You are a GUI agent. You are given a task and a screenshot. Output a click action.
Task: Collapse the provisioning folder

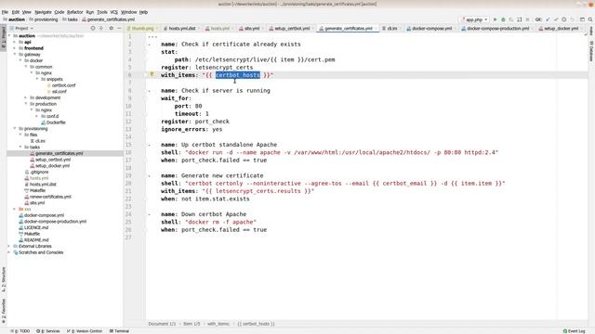pos(15,128)
